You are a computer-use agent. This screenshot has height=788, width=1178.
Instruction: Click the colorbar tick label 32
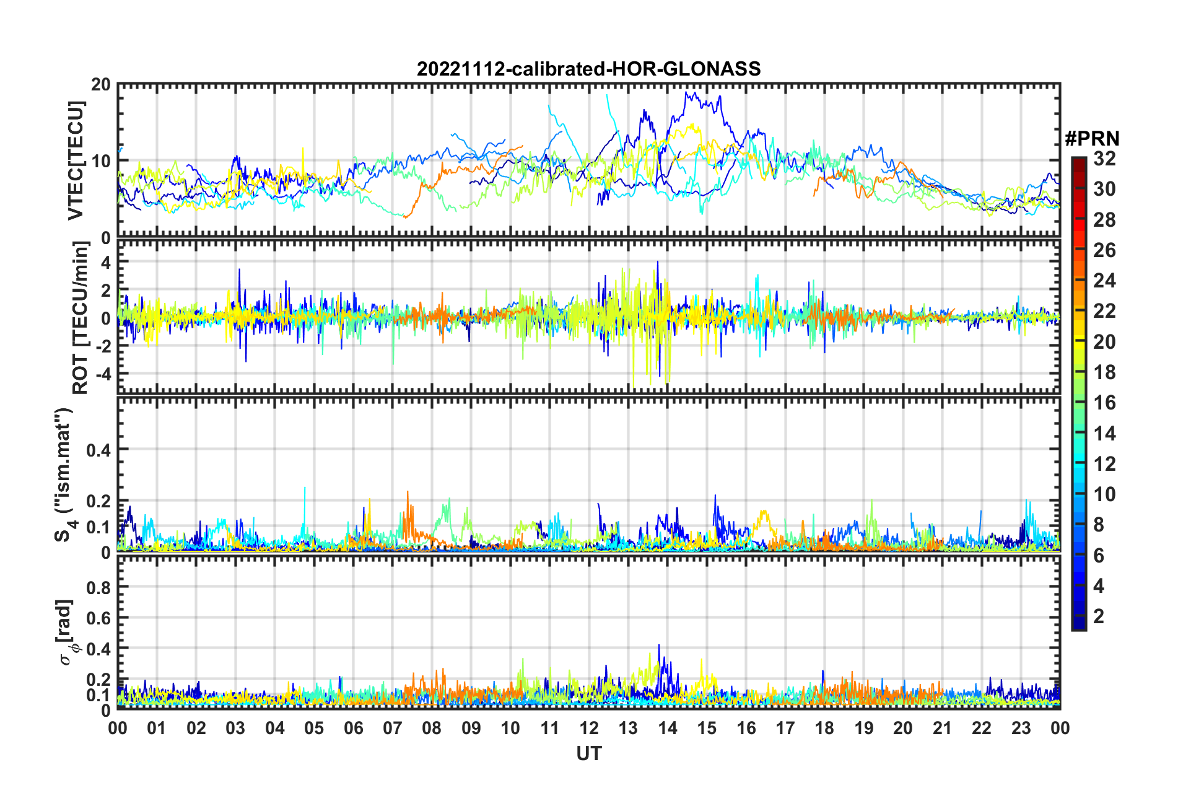point(1104,159)
